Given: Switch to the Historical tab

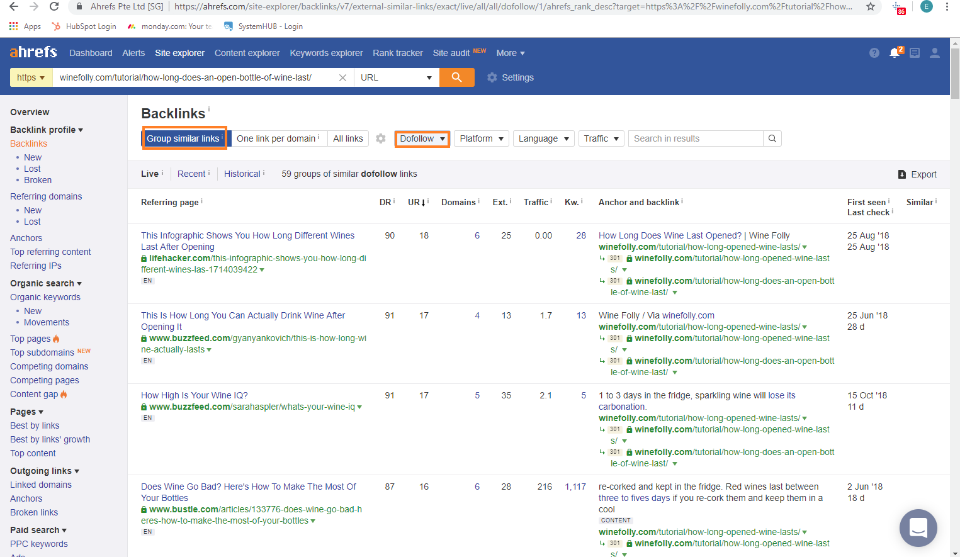Looking at the screenshot, I should pos(242,174).
